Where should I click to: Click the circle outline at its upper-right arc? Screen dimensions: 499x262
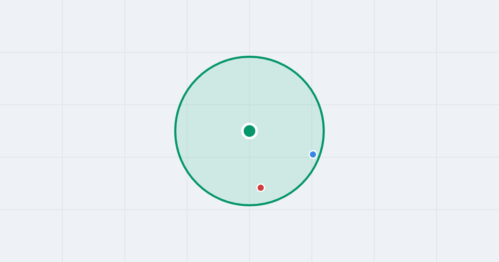coord(302,79)
